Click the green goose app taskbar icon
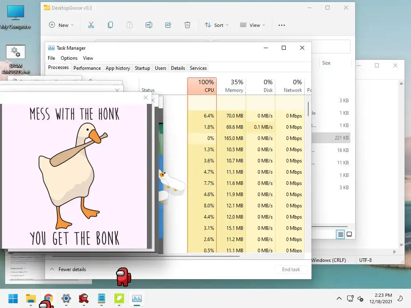 click(119, 298)
